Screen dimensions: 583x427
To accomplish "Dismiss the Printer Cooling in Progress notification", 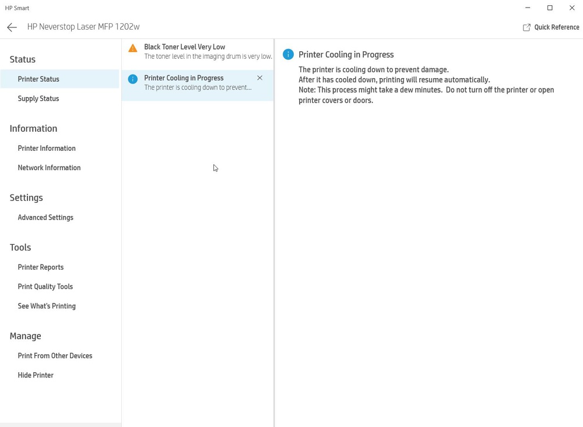I will pos(260,78).
